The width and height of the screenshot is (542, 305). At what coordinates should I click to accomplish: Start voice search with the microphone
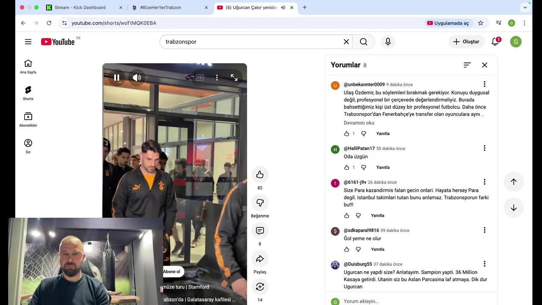(x=388, y=42)
